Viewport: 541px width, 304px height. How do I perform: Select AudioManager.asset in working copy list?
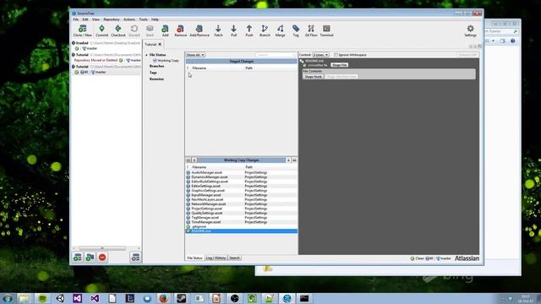click(x=241, y=172)
